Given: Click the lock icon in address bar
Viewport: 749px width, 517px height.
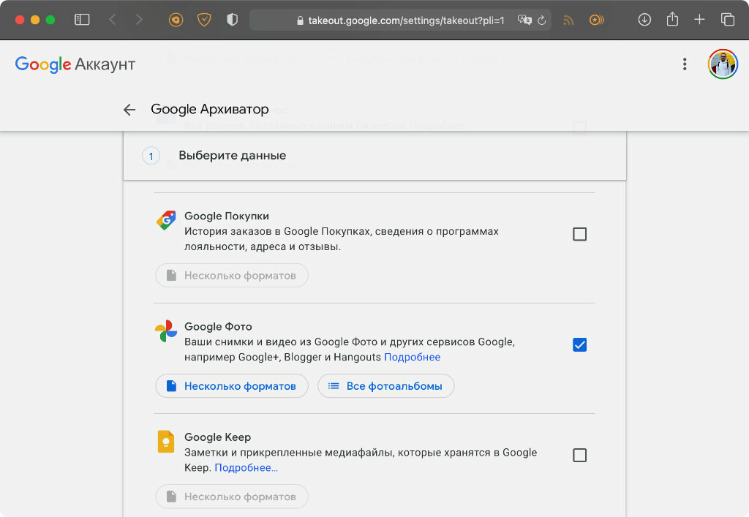Looking at the screenshot, I should tap(300, 20).
